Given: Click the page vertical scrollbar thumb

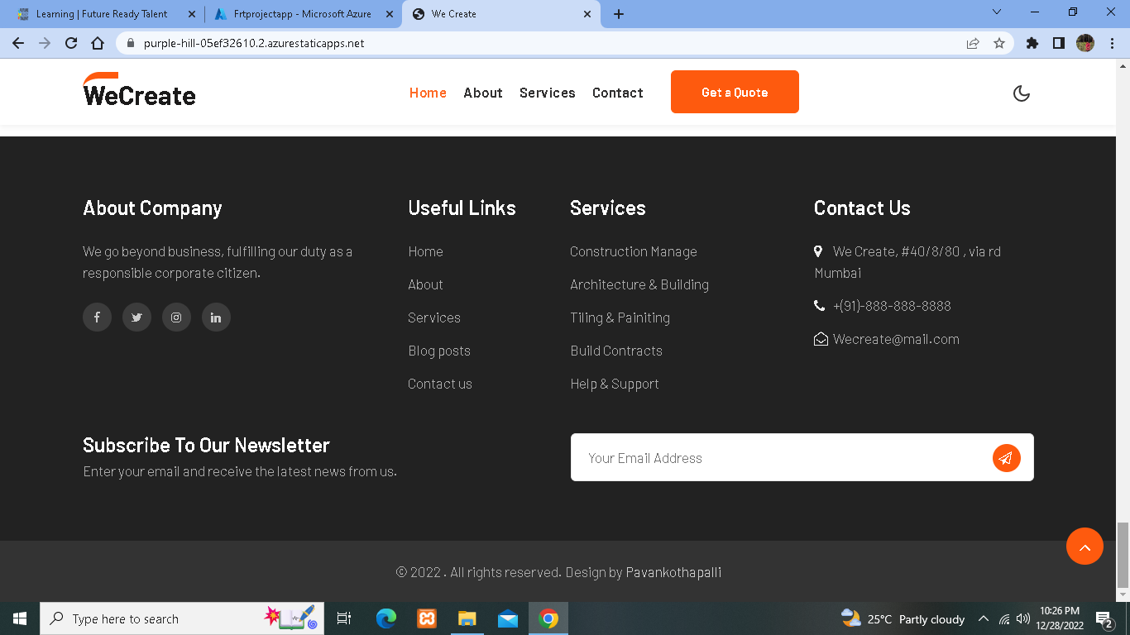Looking at the screenshot, I should [1123, 554].
